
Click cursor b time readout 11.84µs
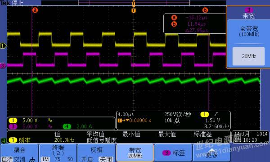197,24
